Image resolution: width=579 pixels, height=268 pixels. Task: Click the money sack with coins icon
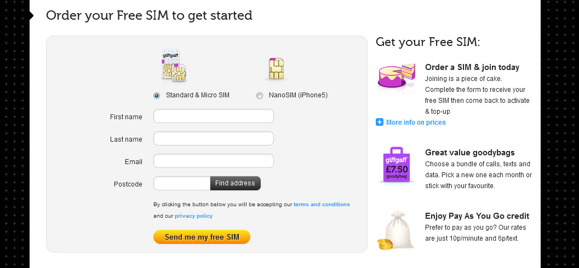point(397,230)
